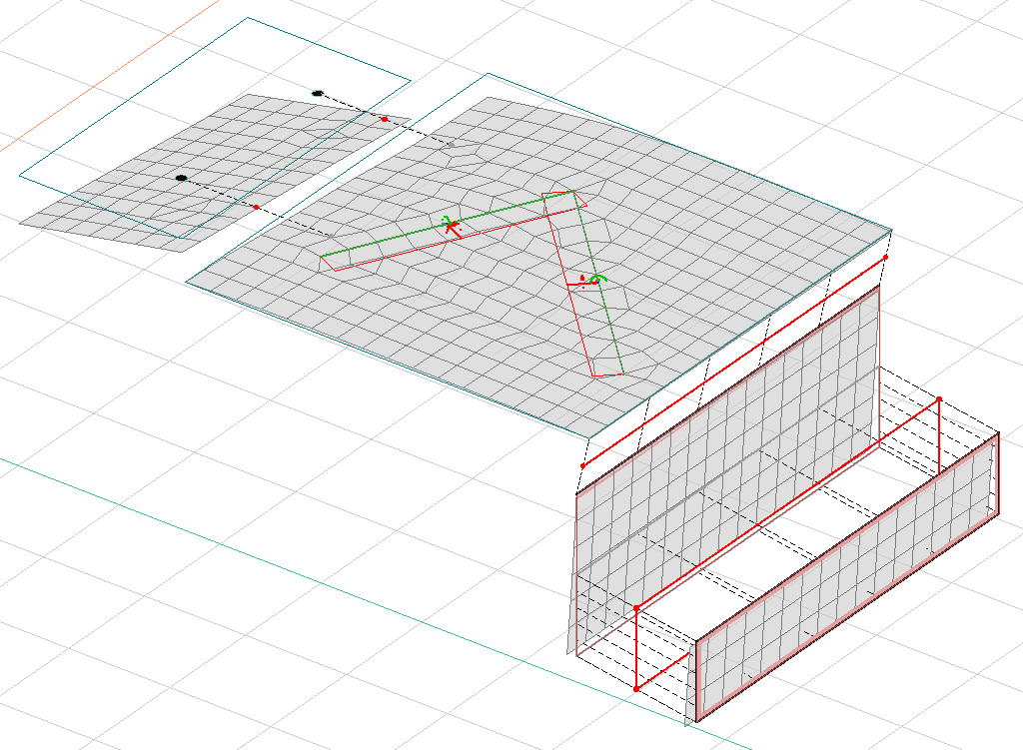Click the orange axis line
This screenshot has width=1023, height=750.
[x=108, y=76]
